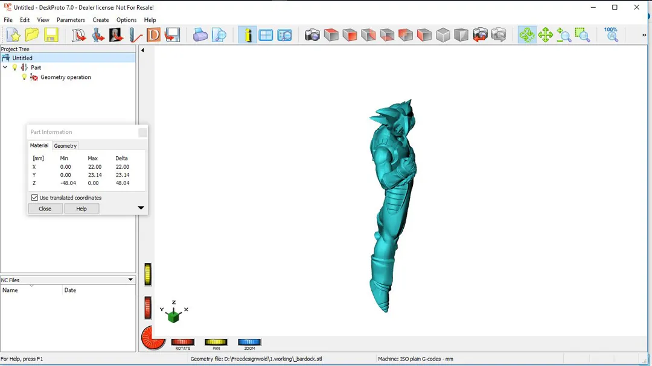Click the green XYZ orientation cube
The height and width of the screenshot is (366, 652).
pos(173,316)
